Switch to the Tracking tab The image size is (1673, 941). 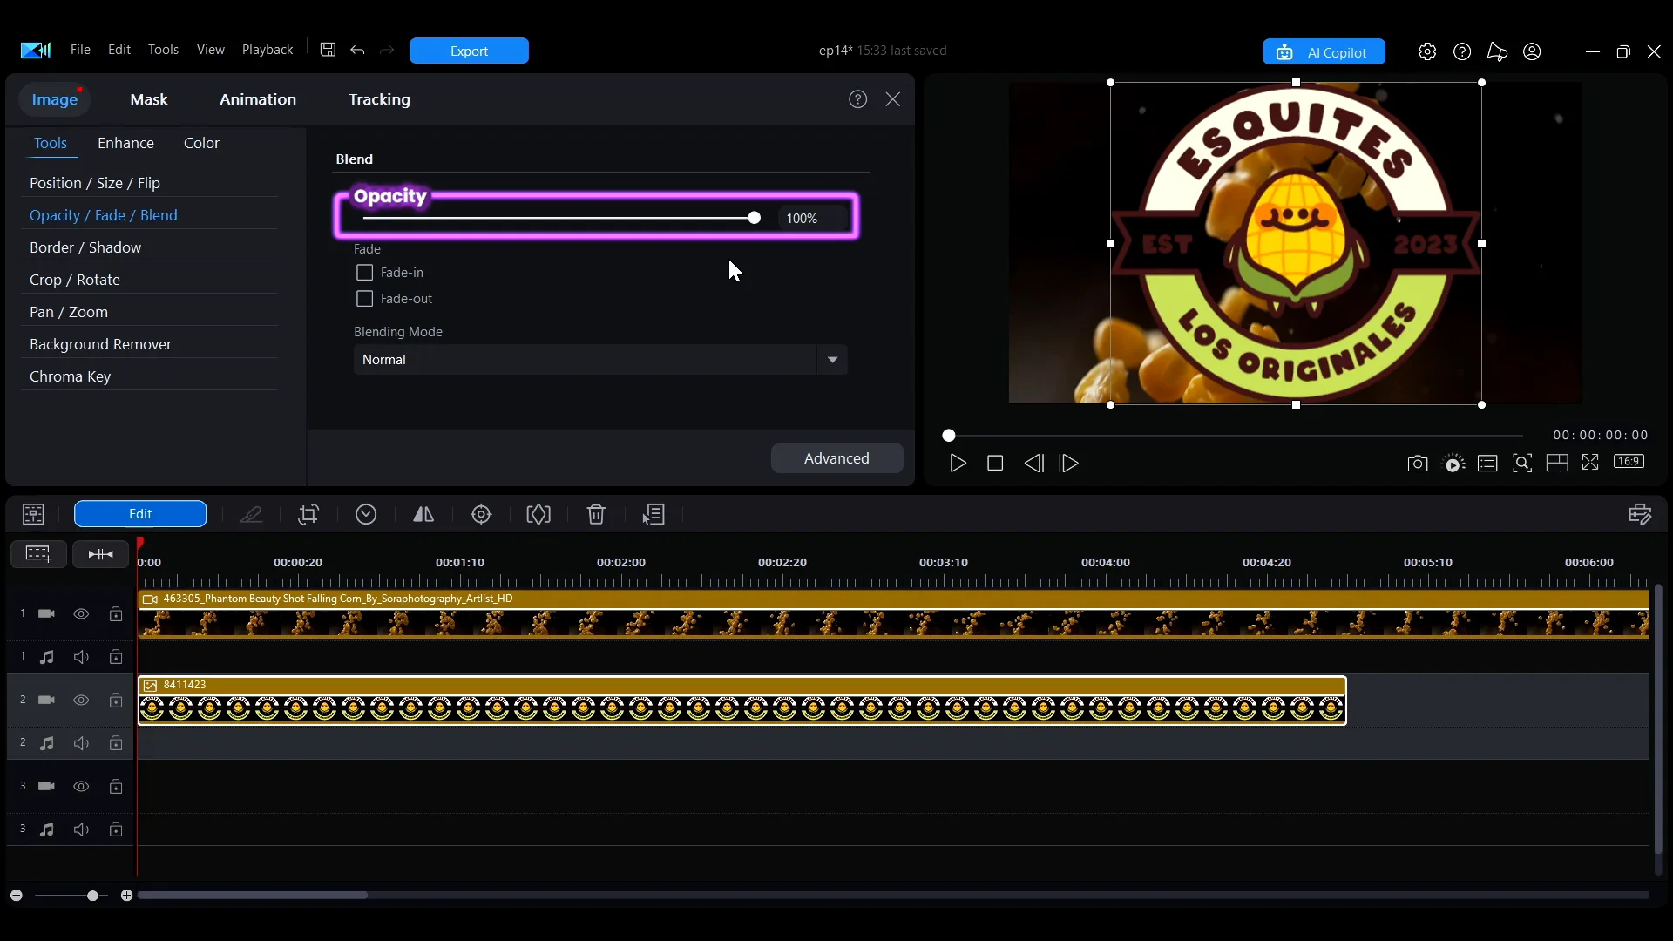379,99
